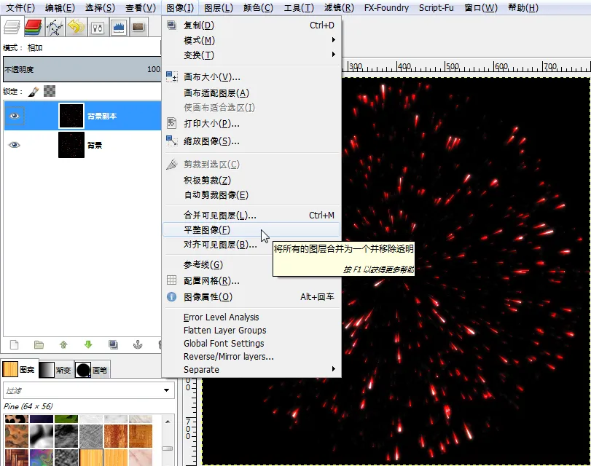Click the pattern list scroll up arrow

click(x=168, y=422)
